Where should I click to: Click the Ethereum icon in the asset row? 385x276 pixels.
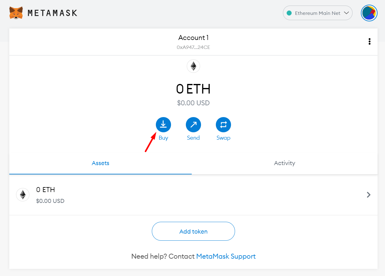coord(23,195)
